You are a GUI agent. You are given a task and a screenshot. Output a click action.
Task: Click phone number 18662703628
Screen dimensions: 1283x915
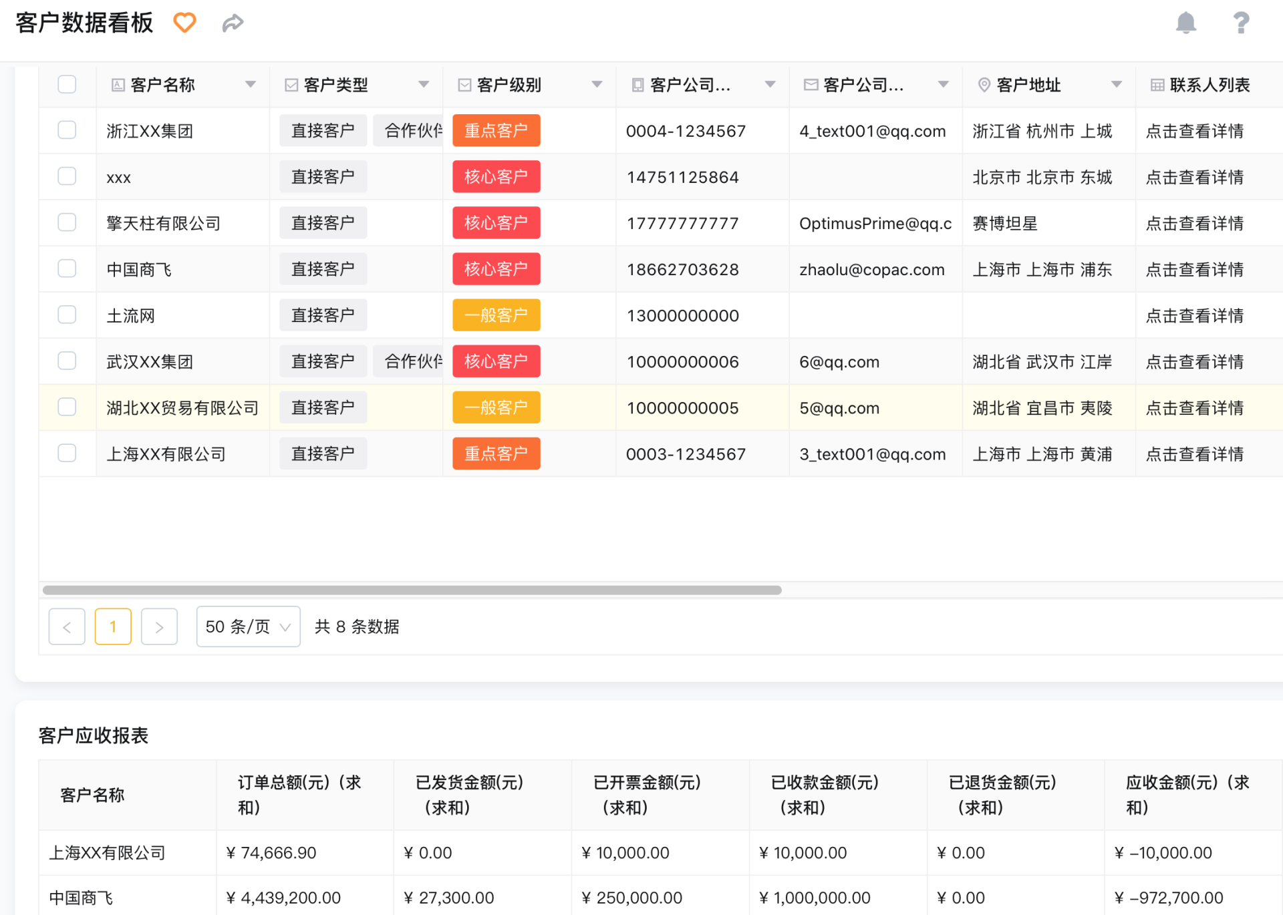click(x=682, y=270)
